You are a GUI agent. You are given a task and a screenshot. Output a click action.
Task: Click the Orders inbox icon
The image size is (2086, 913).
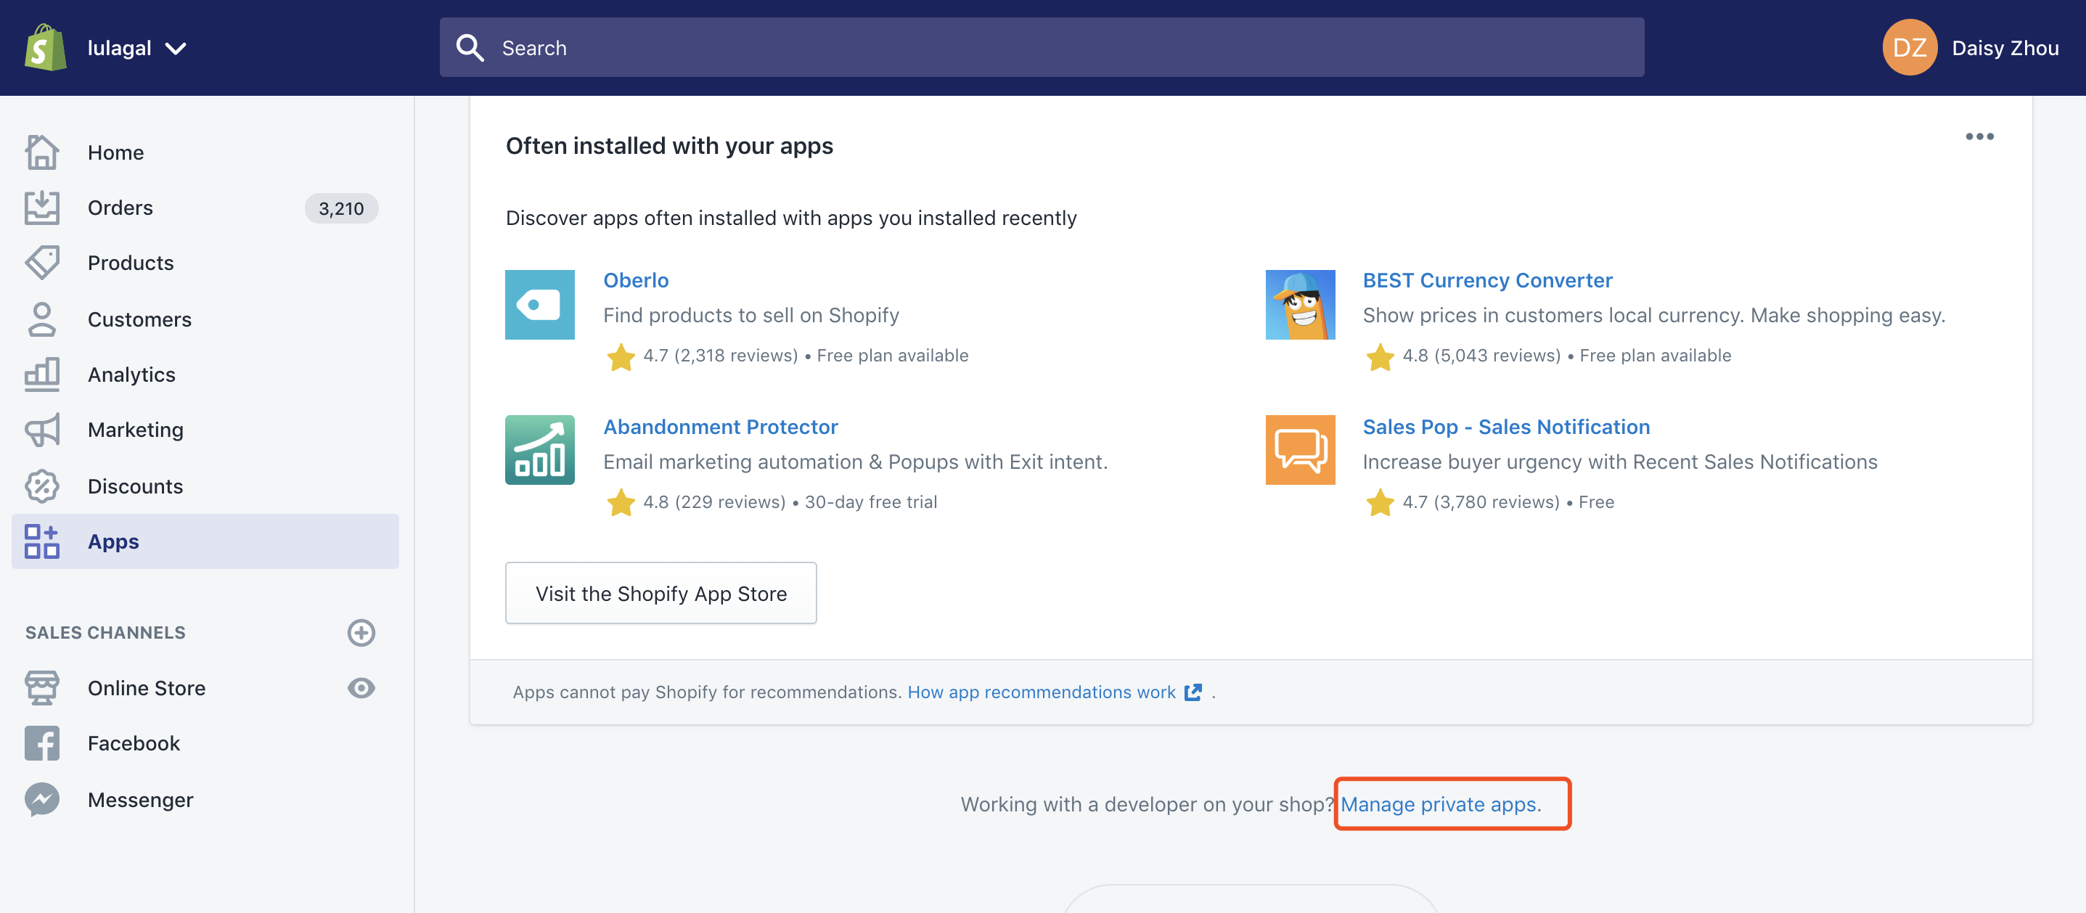pos(42,208)
